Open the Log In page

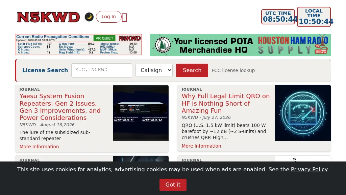[108, 17]
